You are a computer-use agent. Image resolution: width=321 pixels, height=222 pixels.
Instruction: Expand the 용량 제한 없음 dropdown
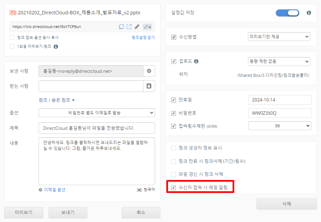point(279,61)
